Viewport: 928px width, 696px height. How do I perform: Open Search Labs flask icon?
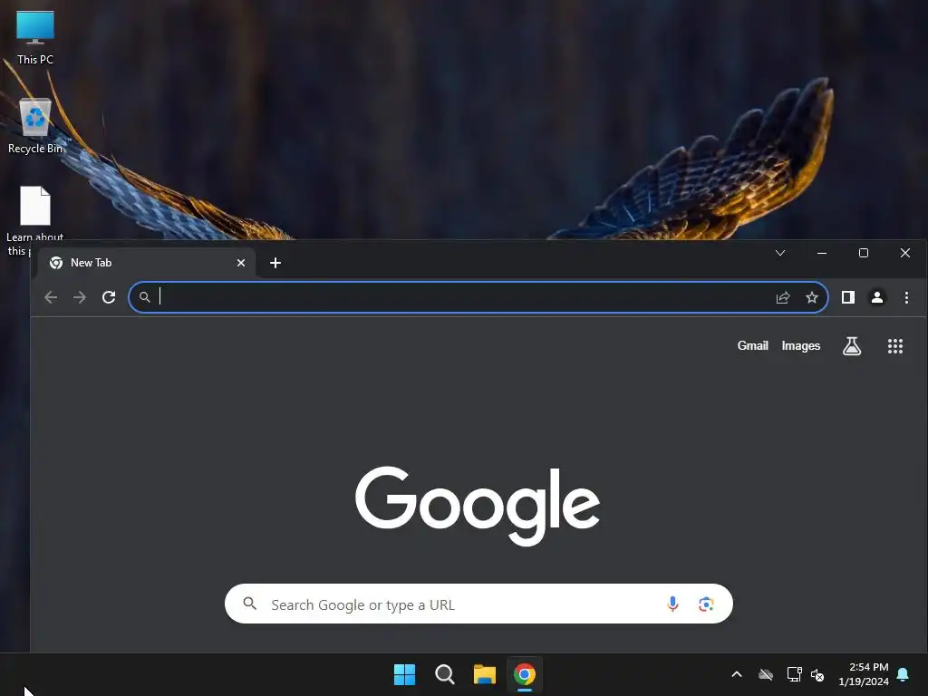click(x=852, y=345)
